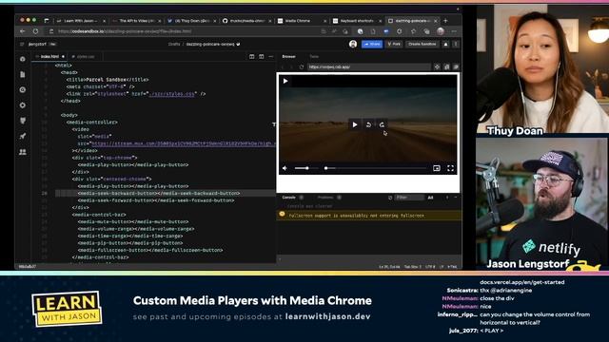Click the centered play button on video
The width and height of the screenshot is (609, 342).
click(355, 124)
